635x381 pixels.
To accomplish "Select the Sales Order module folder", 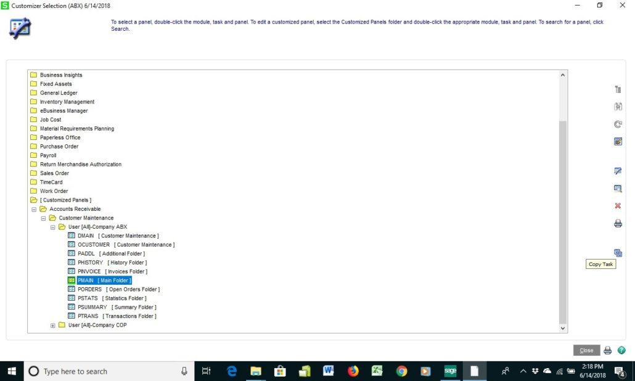I will pyautogui.click(x=54, y=173).
